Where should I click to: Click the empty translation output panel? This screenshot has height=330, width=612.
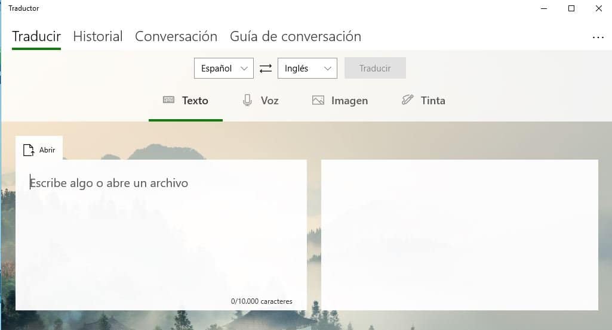[459, 235]
